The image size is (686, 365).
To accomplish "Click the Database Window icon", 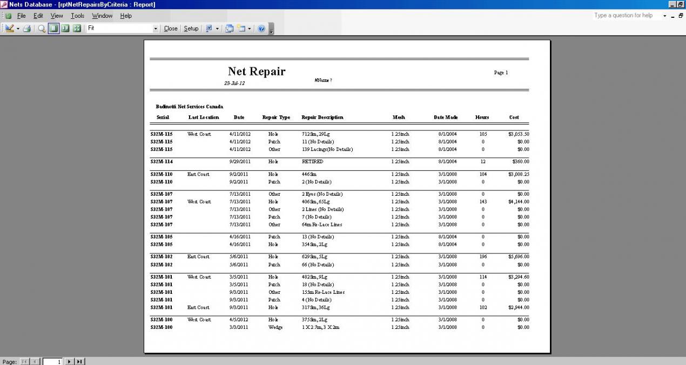I will 229,29.
